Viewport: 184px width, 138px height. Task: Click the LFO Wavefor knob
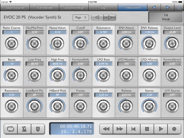pos(126,75)
